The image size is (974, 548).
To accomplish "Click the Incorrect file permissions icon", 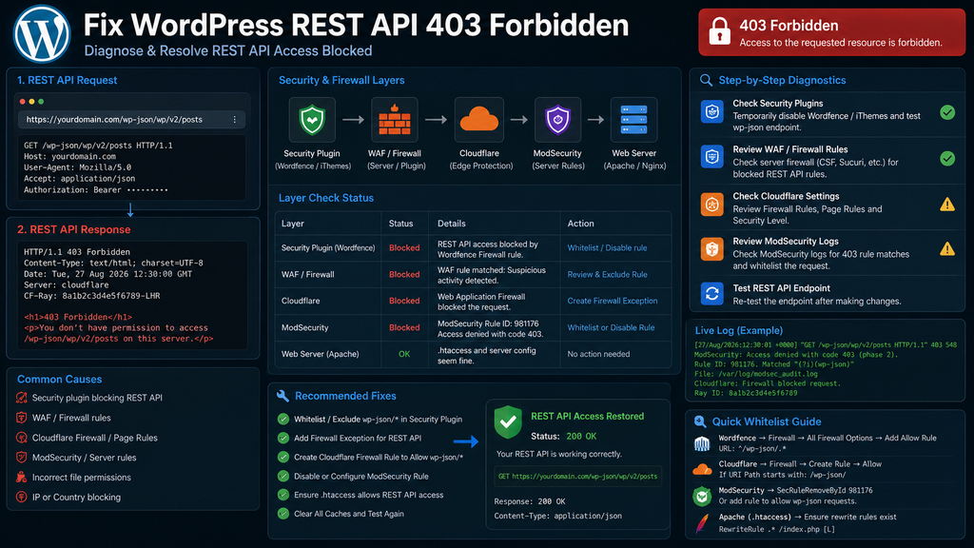I will pos(22,478).
